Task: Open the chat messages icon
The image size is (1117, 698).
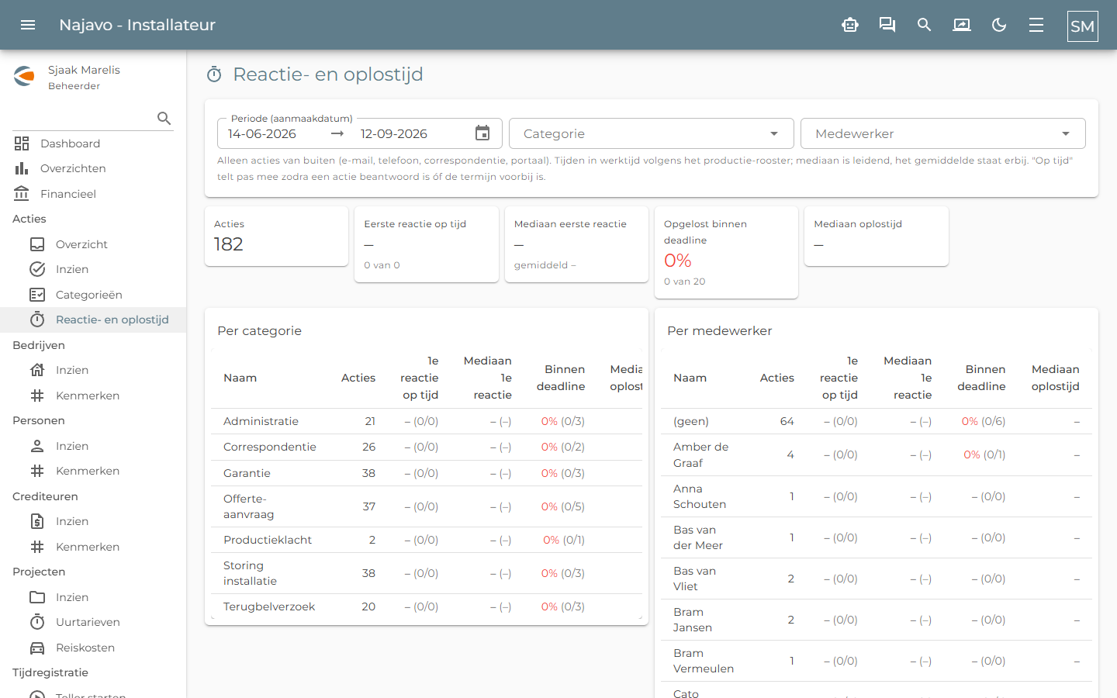Action: [887, 25]
